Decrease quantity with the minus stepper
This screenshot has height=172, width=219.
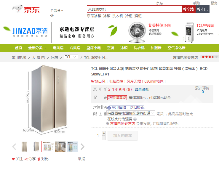click(104, 138)
